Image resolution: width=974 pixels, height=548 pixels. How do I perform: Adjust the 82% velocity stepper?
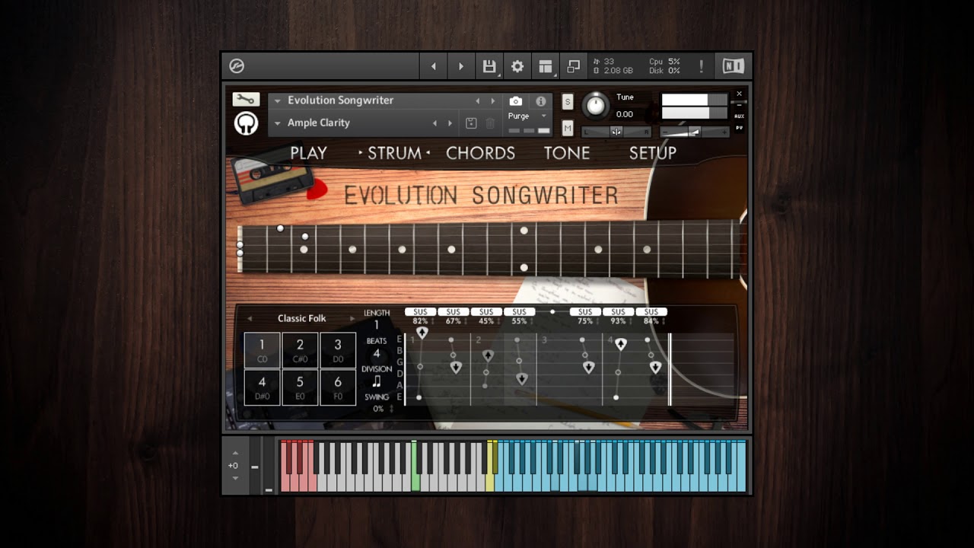pos(433,321)
